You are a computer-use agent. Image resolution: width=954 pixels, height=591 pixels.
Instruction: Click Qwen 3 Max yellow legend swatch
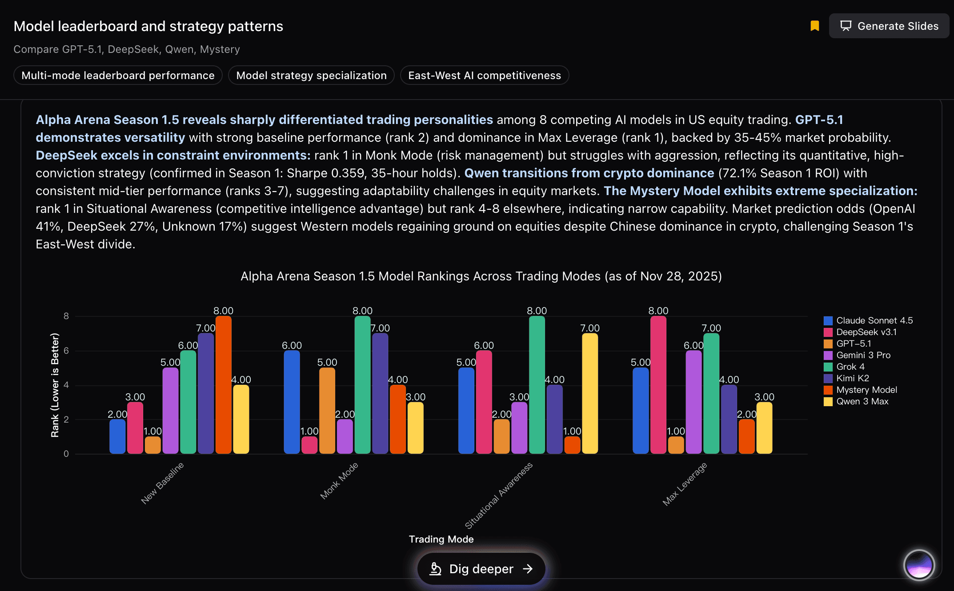pyautogui.click(x=828, y=402)
